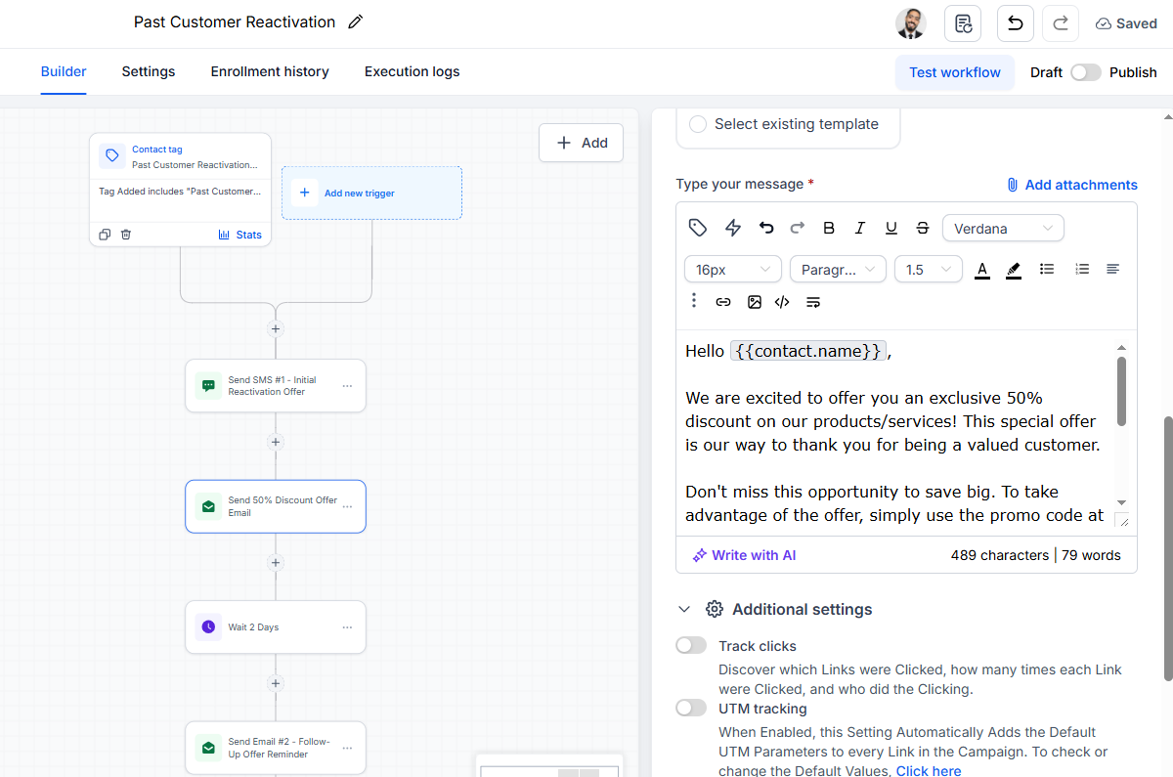
Task: Open the HTML source code view
Action: click(x=782, y=302)
